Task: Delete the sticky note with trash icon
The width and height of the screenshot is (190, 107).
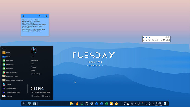Action: point(47,16)
